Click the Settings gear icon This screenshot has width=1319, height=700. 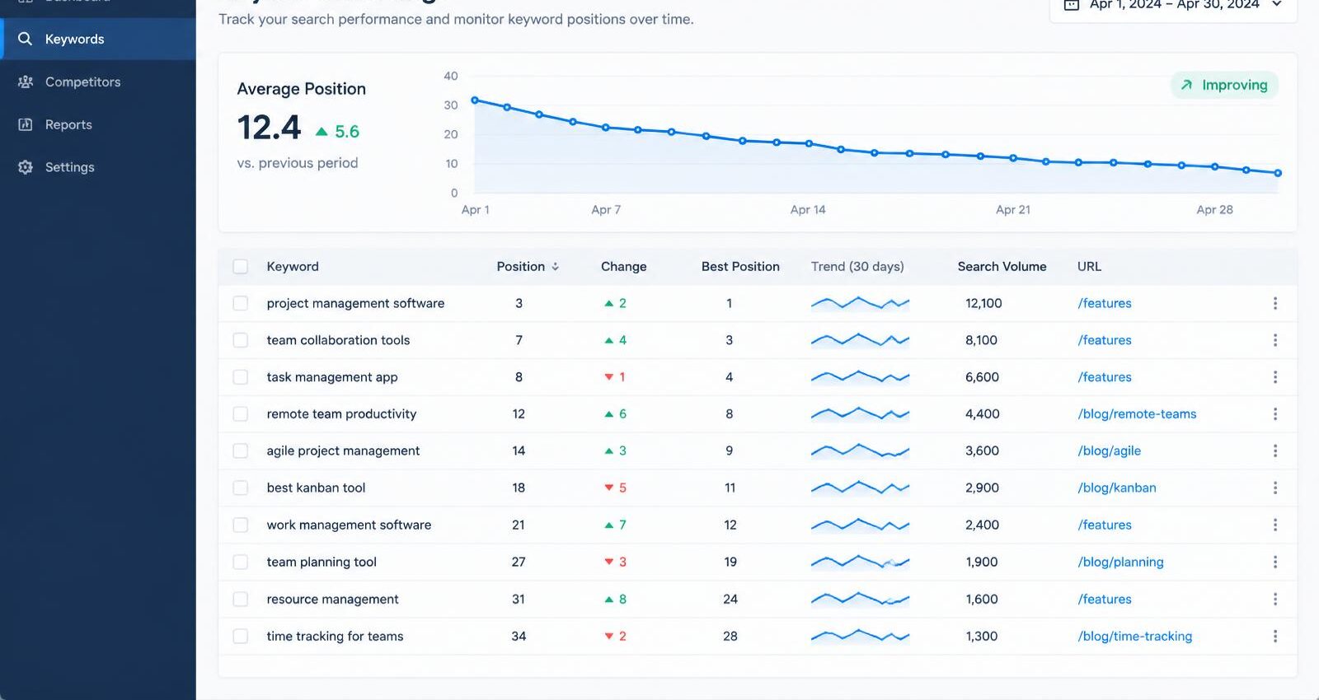26,167
